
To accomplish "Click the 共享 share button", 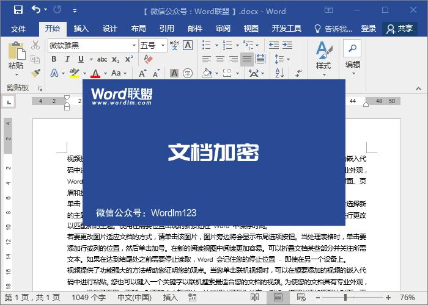I will point(400,29).
